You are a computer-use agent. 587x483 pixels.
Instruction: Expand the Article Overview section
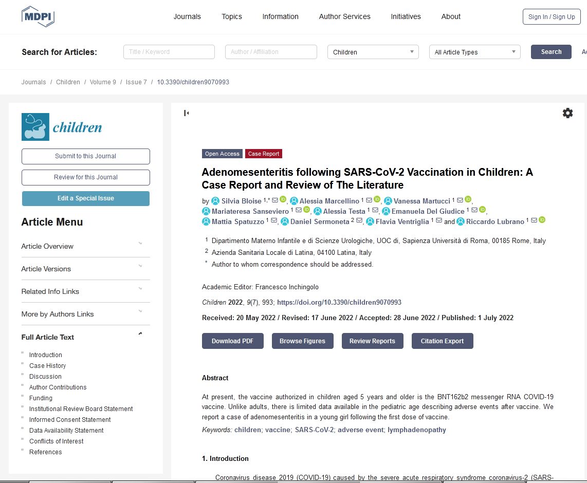140,244
